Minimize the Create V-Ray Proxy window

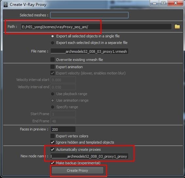tap(155, 3)
